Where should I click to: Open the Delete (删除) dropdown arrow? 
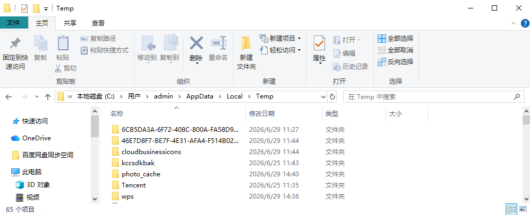point(196,64)
